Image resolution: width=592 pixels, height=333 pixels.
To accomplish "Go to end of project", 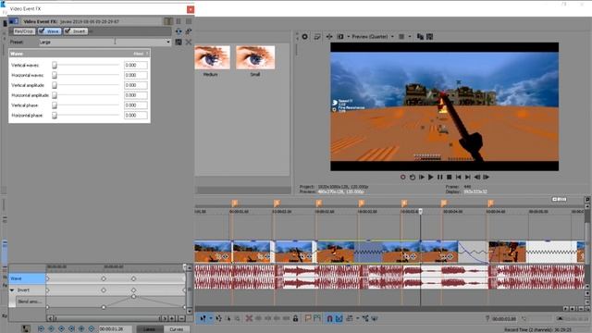I will 468,177.
